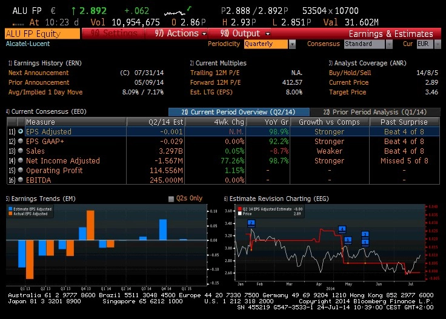Open Analyst Coverage (ANR) section
Viewport: 446px width, 319px height.
point(367,63)
